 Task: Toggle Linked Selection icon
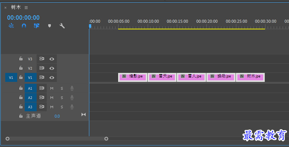(x=37, y=26)
